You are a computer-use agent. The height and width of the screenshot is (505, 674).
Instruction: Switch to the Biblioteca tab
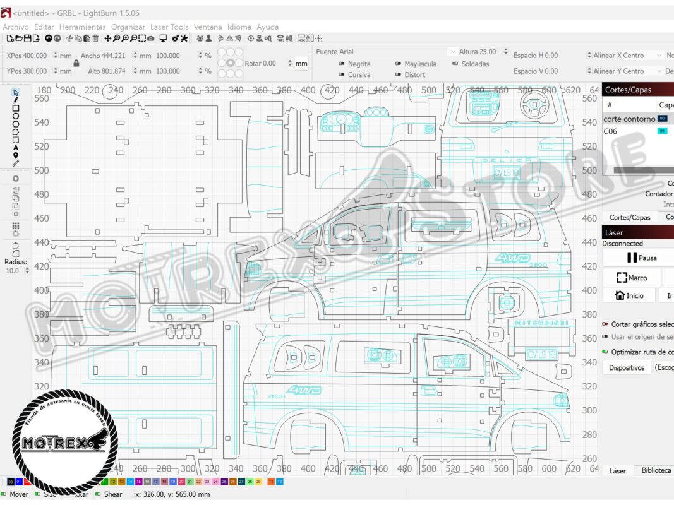point(656,470)
